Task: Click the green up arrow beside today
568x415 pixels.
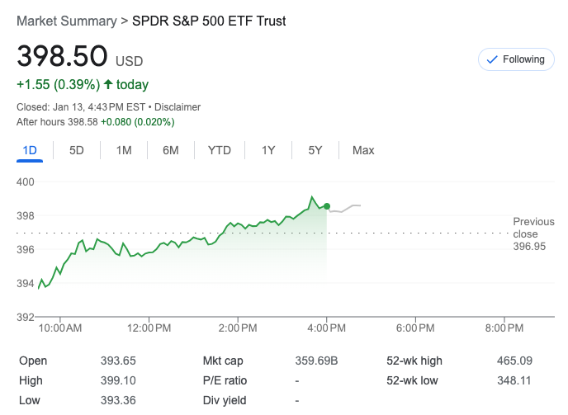Action: tap(109, 85)
